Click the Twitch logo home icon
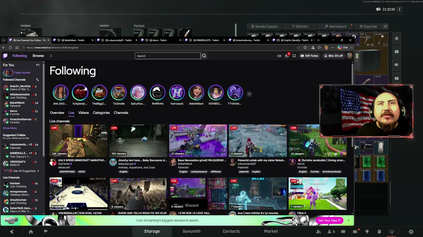The image size is (423, 237). coord(5,56)
